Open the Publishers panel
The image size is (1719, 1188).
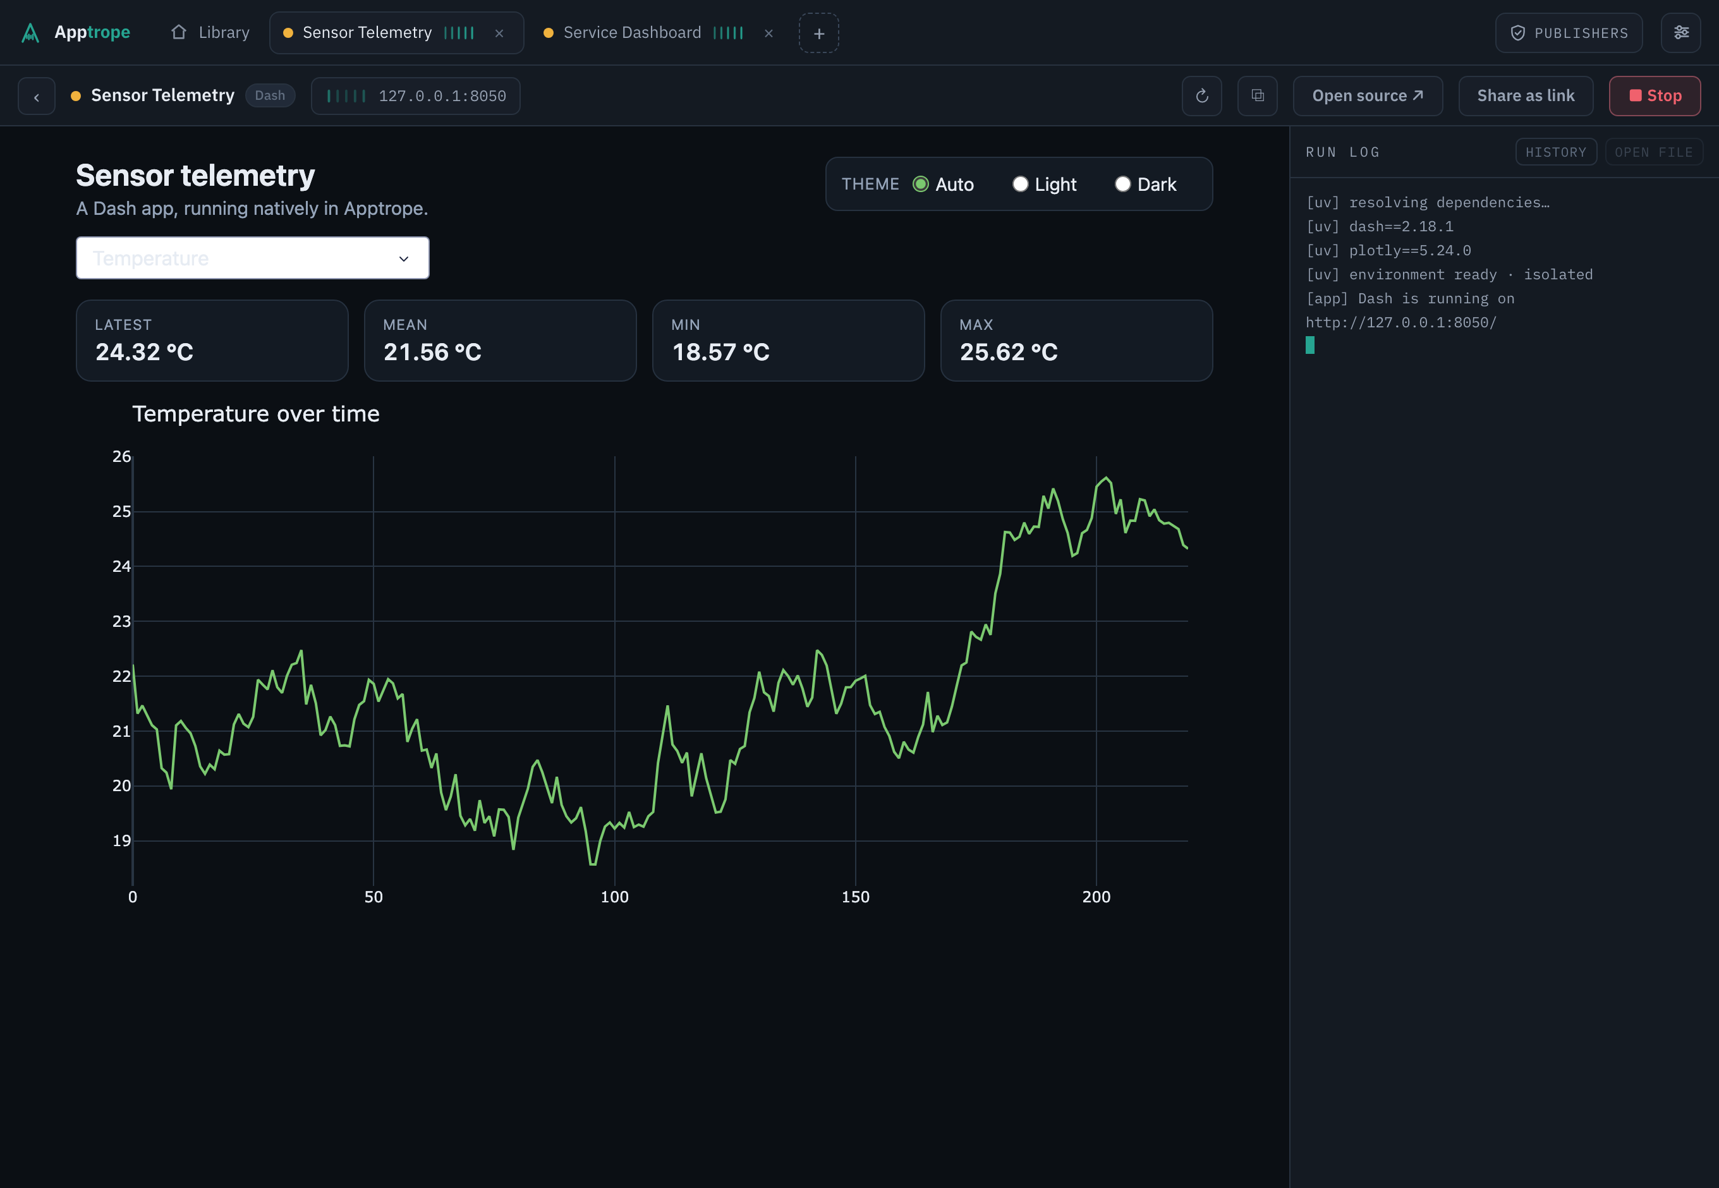point(1569,33)
